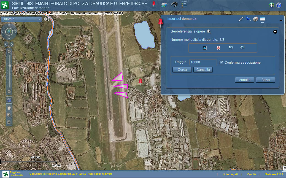Screen dimensions: 286x178
Task: Pan map south with down arrow
Action: pos(9,38)
